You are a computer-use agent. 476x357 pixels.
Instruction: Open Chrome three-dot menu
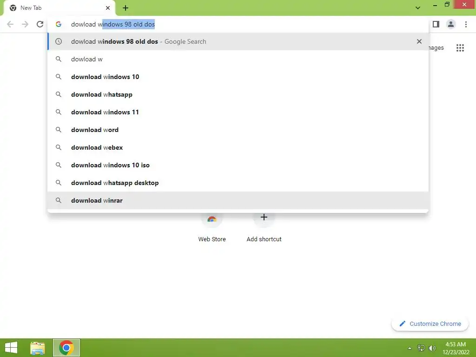pyautogui.click(x=466, y=24)
